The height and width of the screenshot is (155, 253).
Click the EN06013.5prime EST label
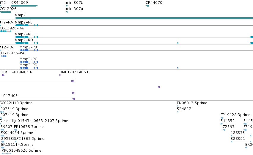[192, 103]
